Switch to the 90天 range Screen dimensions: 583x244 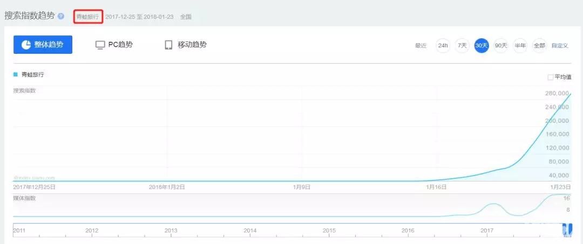tap(501, 45)
